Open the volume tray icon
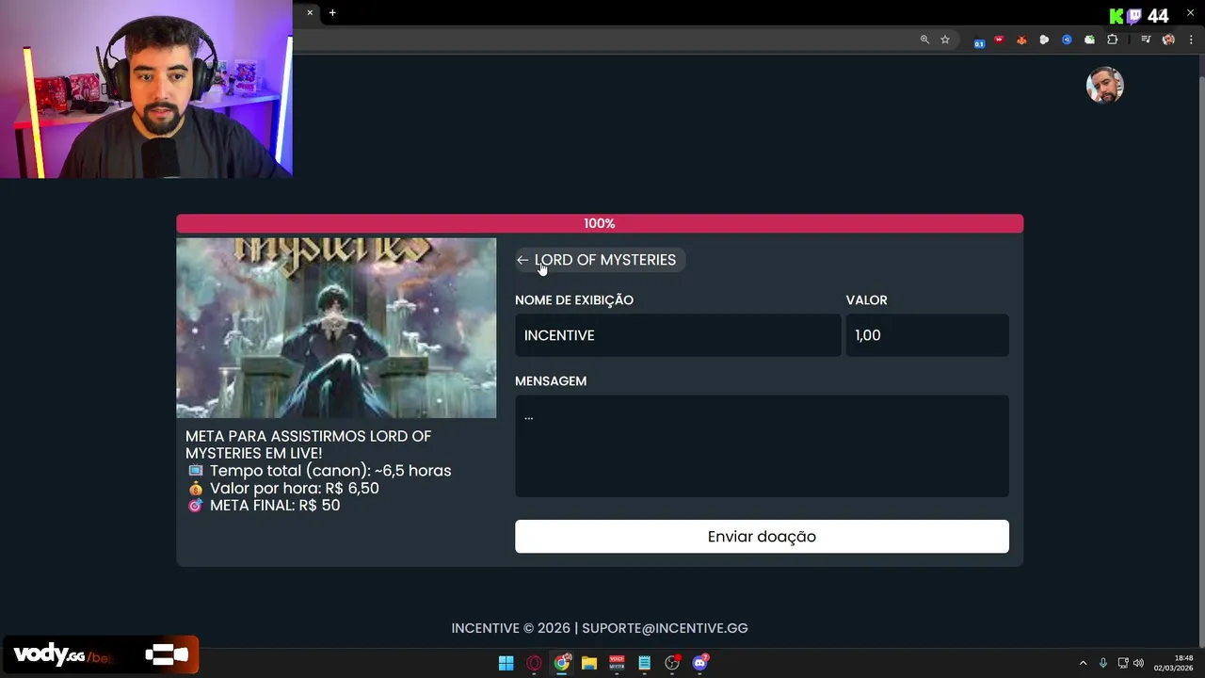The width and height of the screenshot is (1205, 678). click(x=1138, y=663)
